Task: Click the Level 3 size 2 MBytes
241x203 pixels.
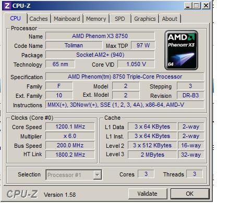Action: coord(152,155)
